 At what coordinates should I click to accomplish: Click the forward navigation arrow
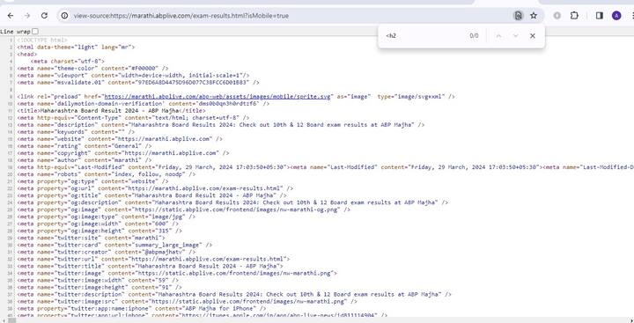(27, 16)
